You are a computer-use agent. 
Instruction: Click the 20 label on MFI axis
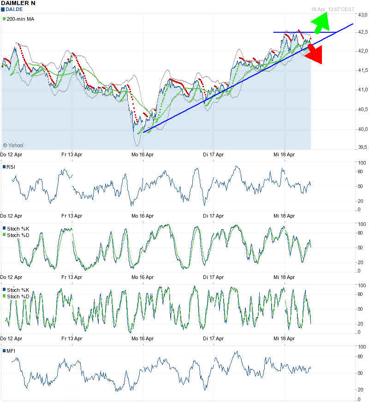[360, 390]
